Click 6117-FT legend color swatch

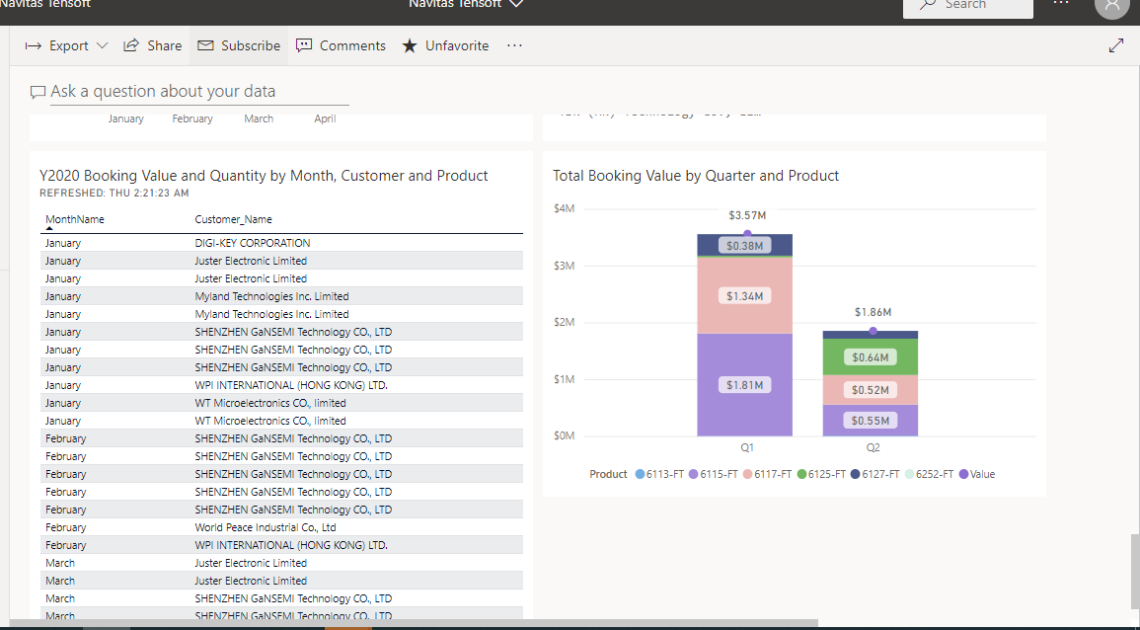tap(747, 474)
